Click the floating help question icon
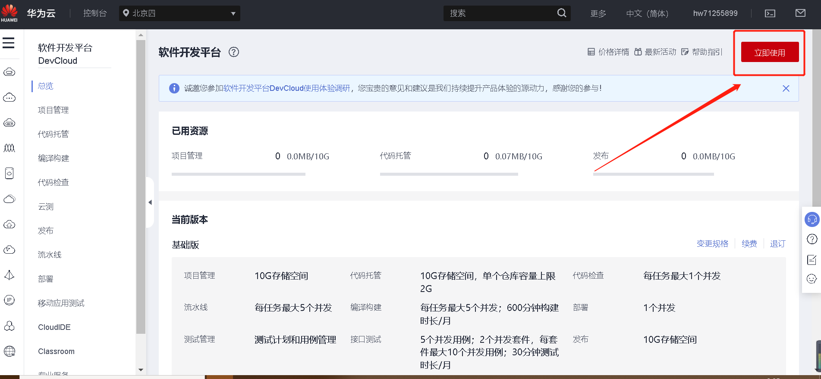 click(812, 239)
